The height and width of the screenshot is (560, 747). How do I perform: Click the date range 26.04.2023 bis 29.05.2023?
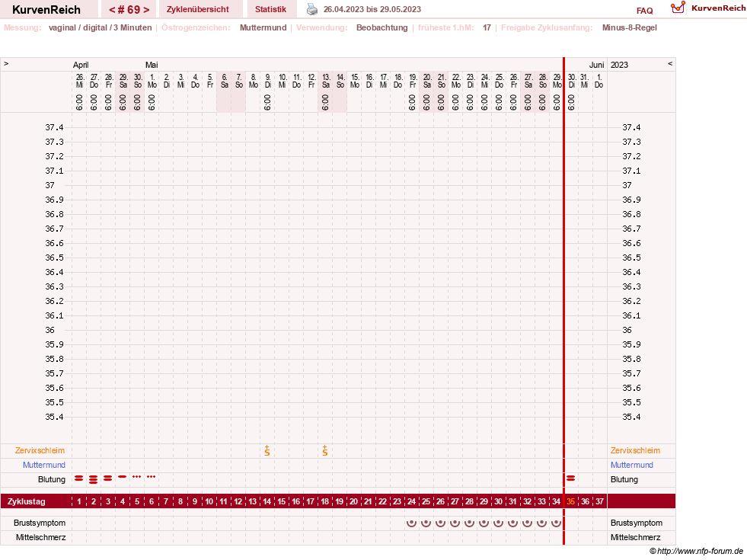point(372,9)
